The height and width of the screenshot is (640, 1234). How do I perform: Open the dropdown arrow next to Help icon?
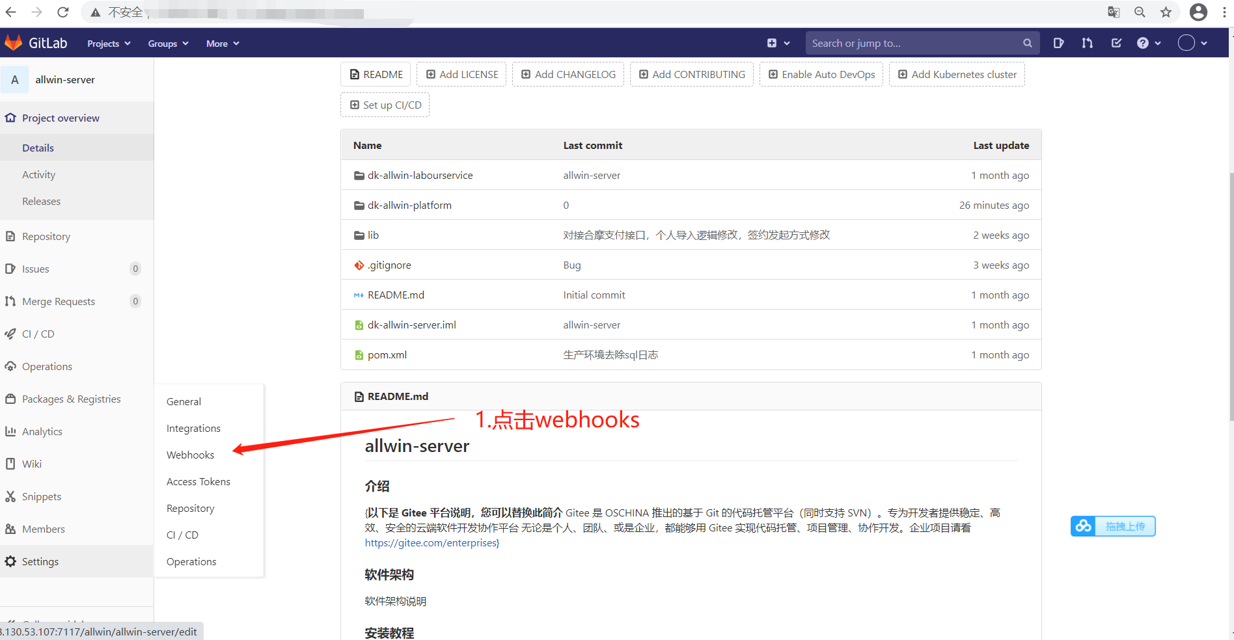pos(1158,44)
